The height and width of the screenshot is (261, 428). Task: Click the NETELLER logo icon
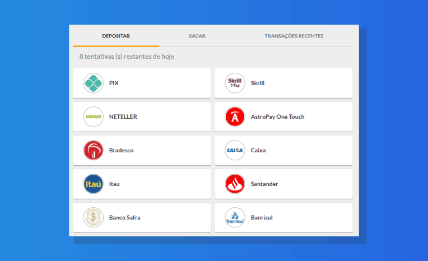(x=94, y=116)
